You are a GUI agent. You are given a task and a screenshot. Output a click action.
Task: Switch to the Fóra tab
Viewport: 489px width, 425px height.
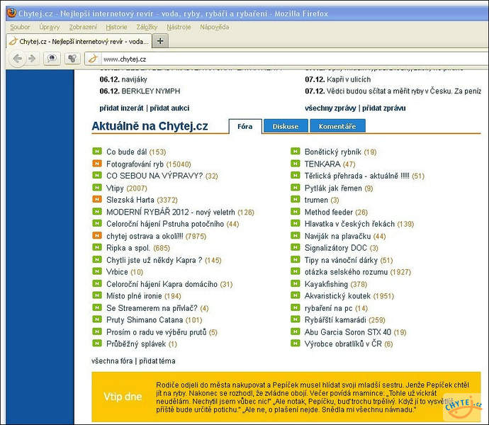[x=245, y=126]
